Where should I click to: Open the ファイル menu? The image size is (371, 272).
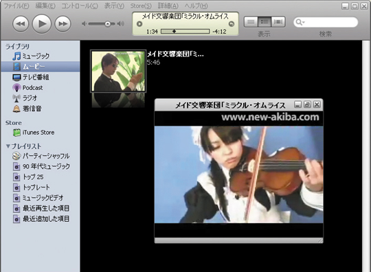click(x=16, y=5)
